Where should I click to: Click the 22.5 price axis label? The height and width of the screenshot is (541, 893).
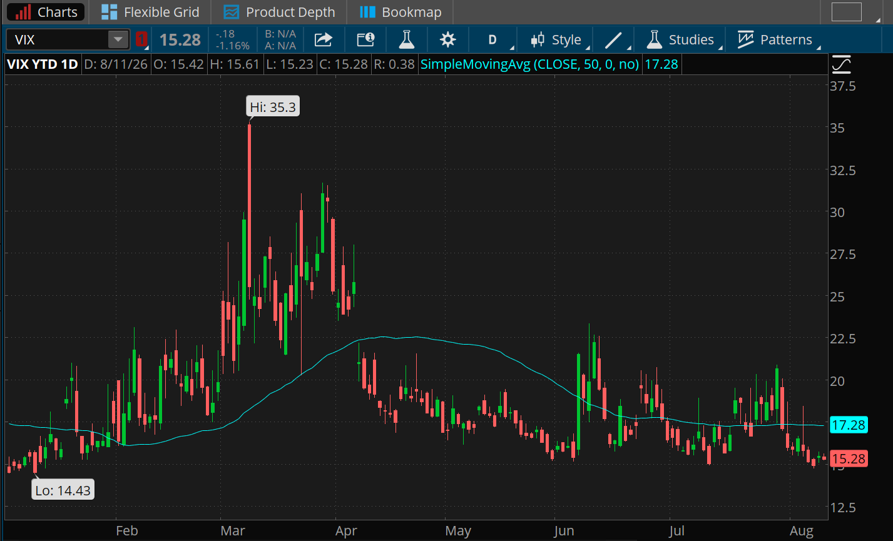(x=842, y=339)
